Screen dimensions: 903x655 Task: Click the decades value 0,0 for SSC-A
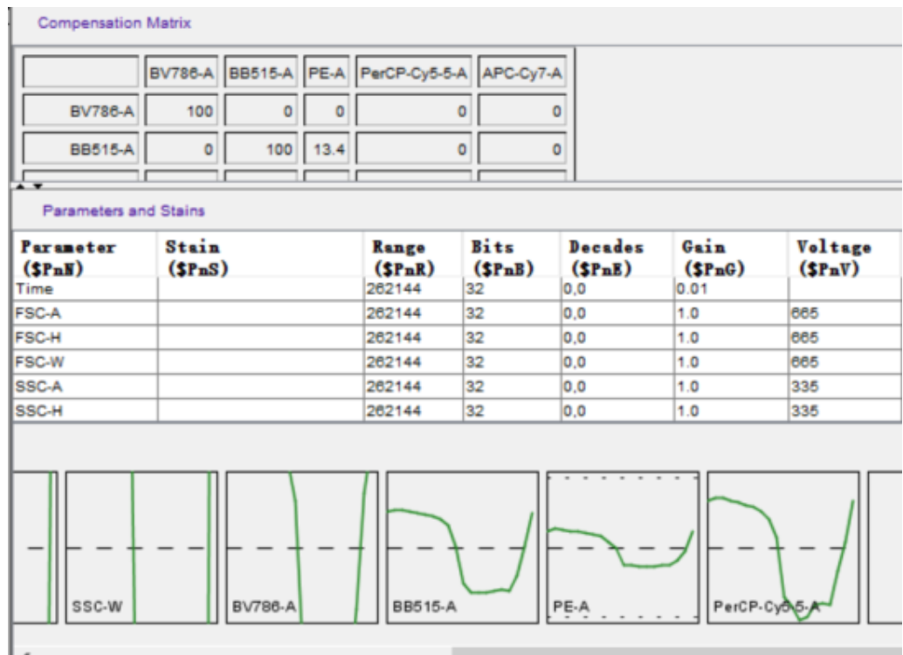point(617,386)
